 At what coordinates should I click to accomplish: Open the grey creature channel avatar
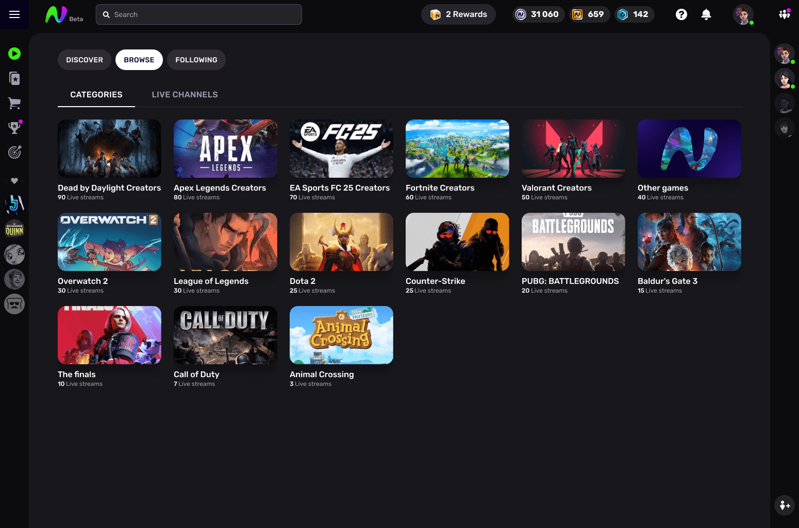click(14, 254)
